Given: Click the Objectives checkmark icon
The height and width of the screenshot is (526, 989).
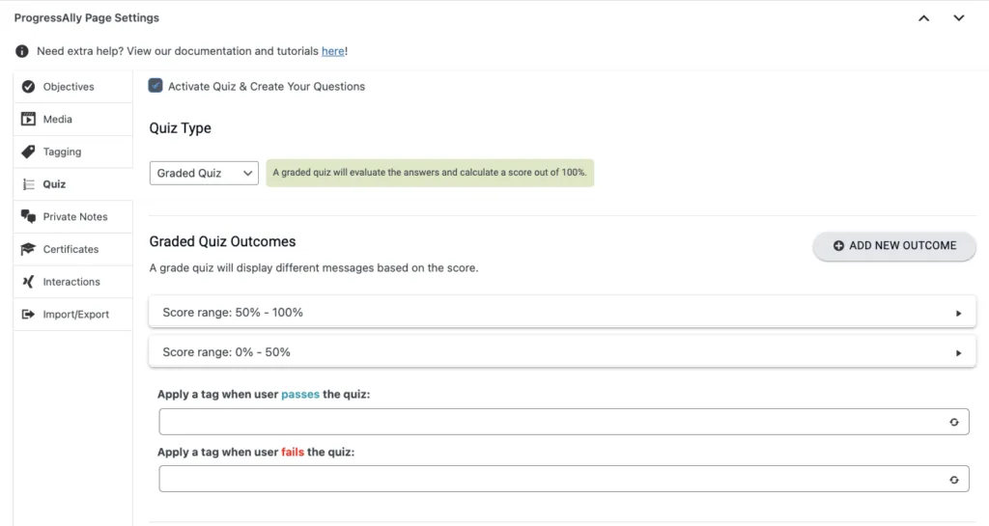Looking at the screenshot, I should (28, 87).
